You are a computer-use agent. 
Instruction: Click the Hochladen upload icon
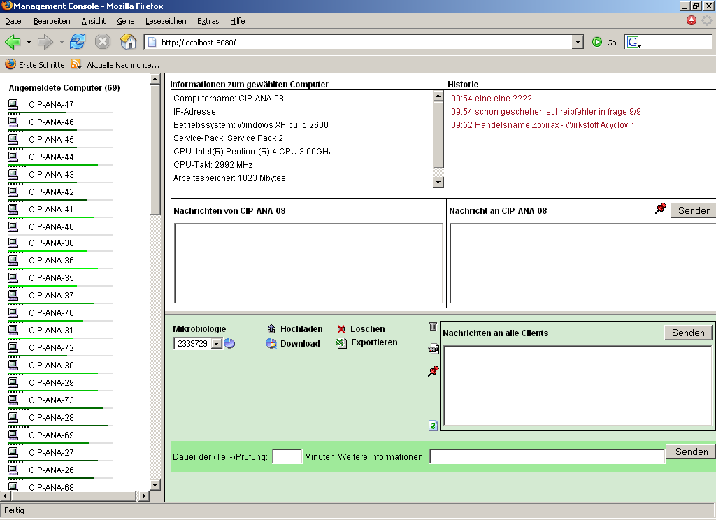pyautogui.click(x=271, y=329)
